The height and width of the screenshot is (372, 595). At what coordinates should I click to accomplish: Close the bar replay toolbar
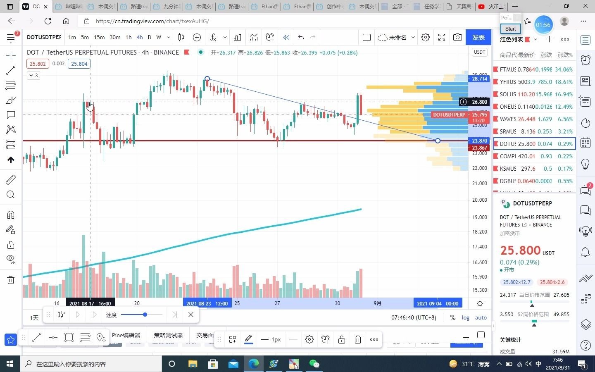191,315
